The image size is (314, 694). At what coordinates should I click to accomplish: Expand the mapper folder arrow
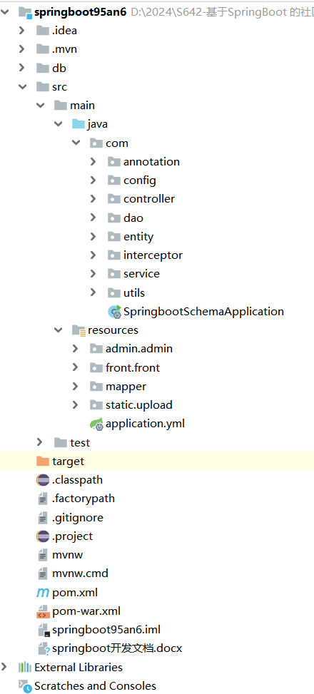(x=76, y=386)
